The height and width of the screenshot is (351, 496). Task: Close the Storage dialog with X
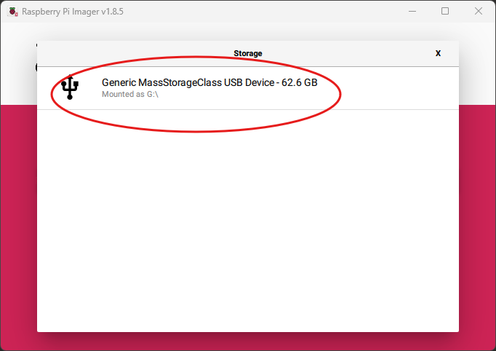point(438,53)
